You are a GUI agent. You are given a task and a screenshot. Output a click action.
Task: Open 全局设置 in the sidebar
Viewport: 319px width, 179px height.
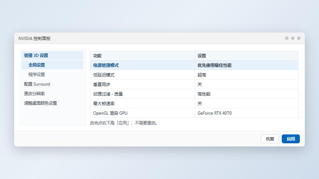click(52, 65)
